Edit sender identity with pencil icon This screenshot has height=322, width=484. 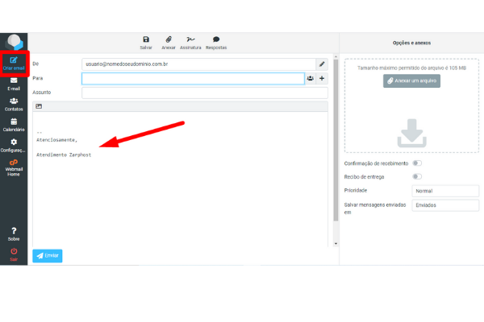(322, 64)
